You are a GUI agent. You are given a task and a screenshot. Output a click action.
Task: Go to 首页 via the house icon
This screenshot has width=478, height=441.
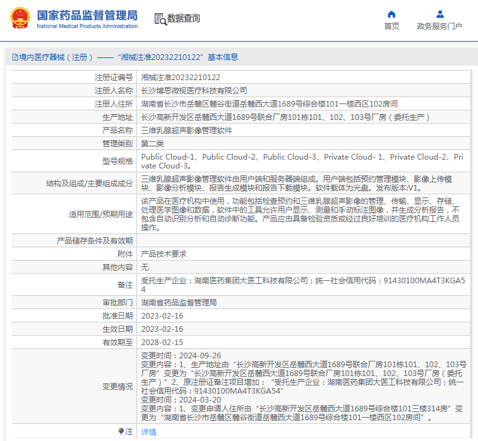391,15
